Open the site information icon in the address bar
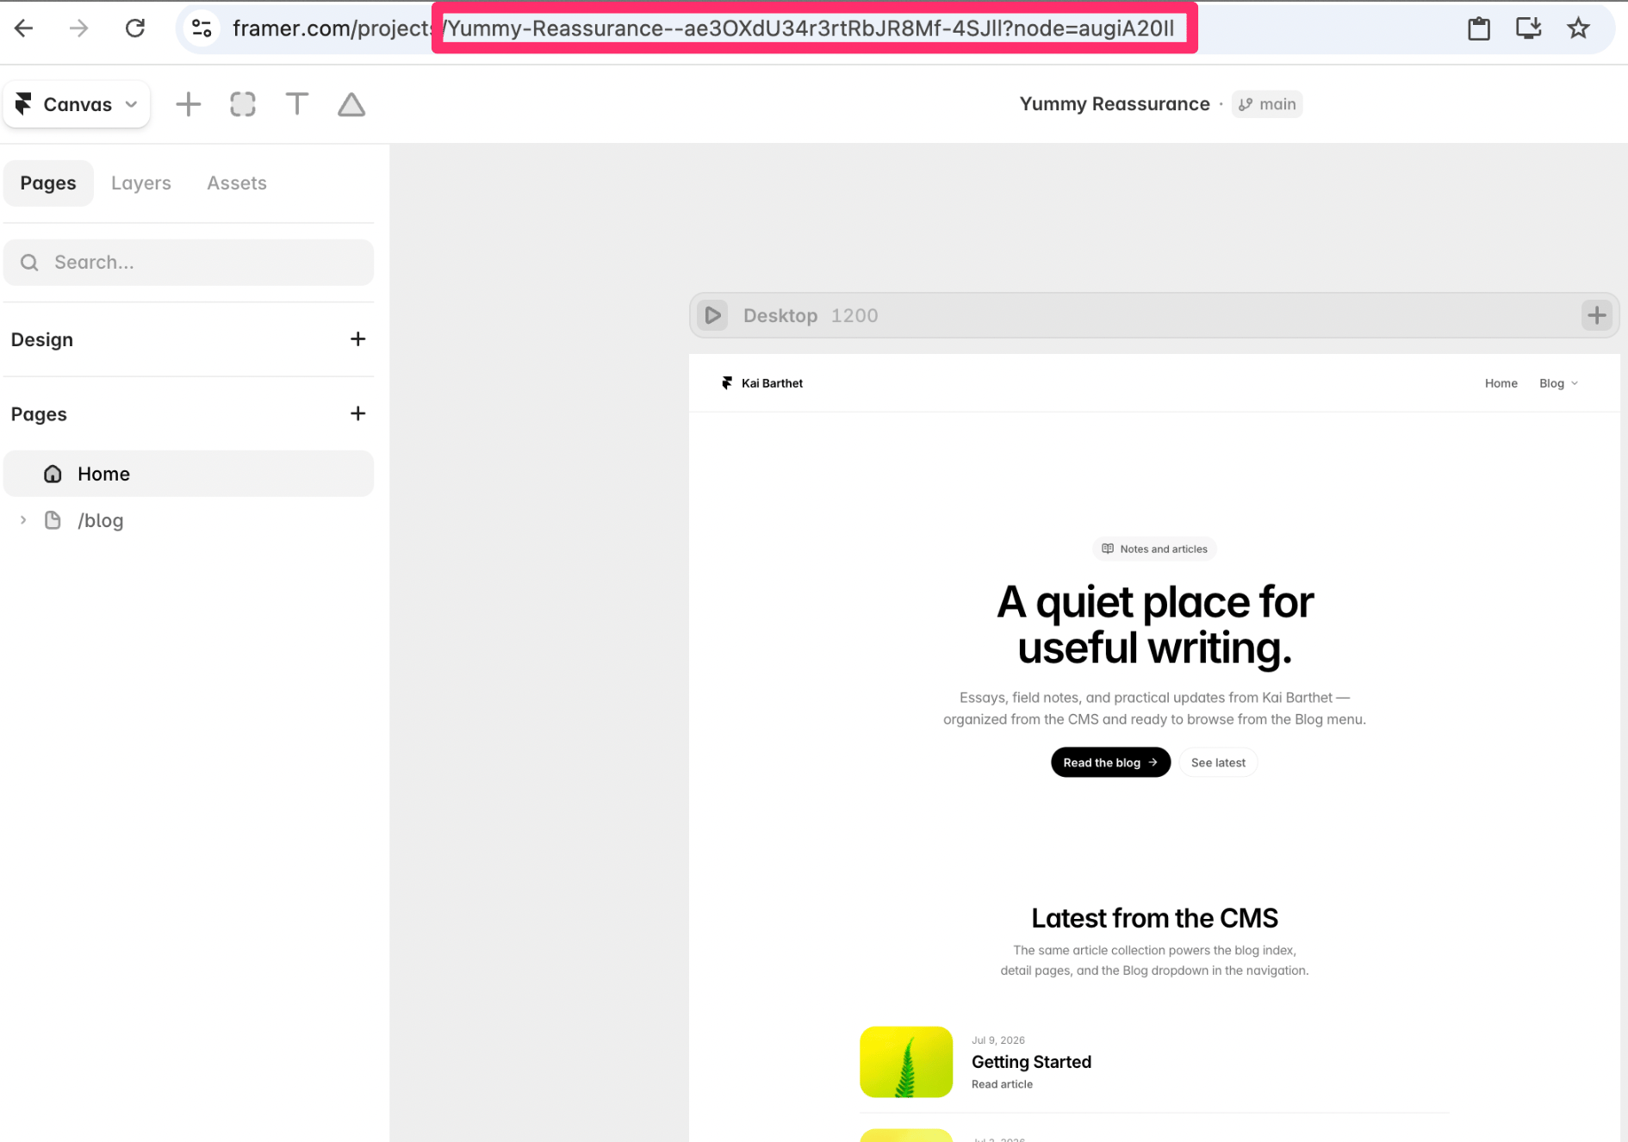 point(202,28)
